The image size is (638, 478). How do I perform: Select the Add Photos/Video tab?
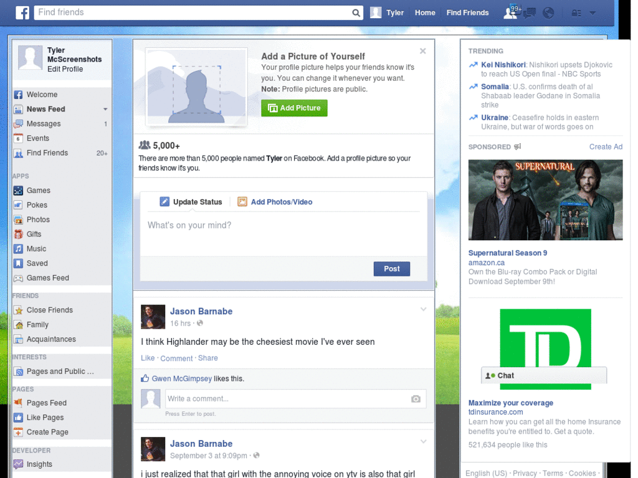pos(275,202)
